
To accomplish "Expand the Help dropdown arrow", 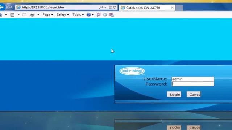I will click(93, 15).
